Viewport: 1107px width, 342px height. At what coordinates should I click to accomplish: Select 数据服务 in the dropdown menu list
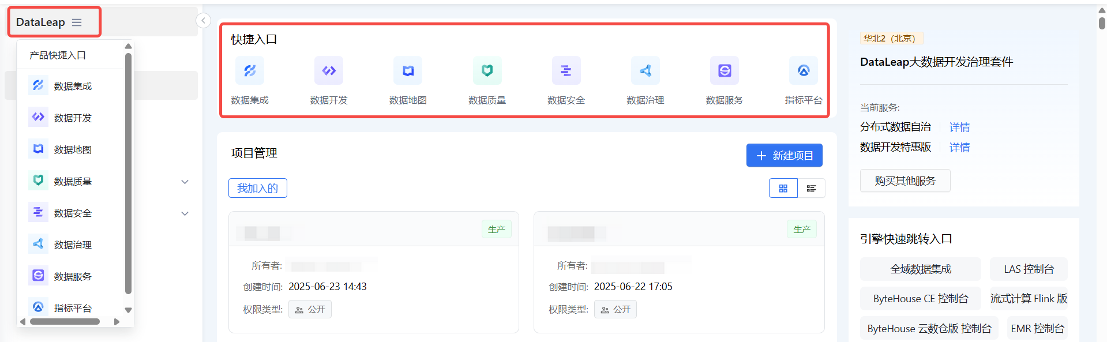pyautogui.click(x=70, y=276)
